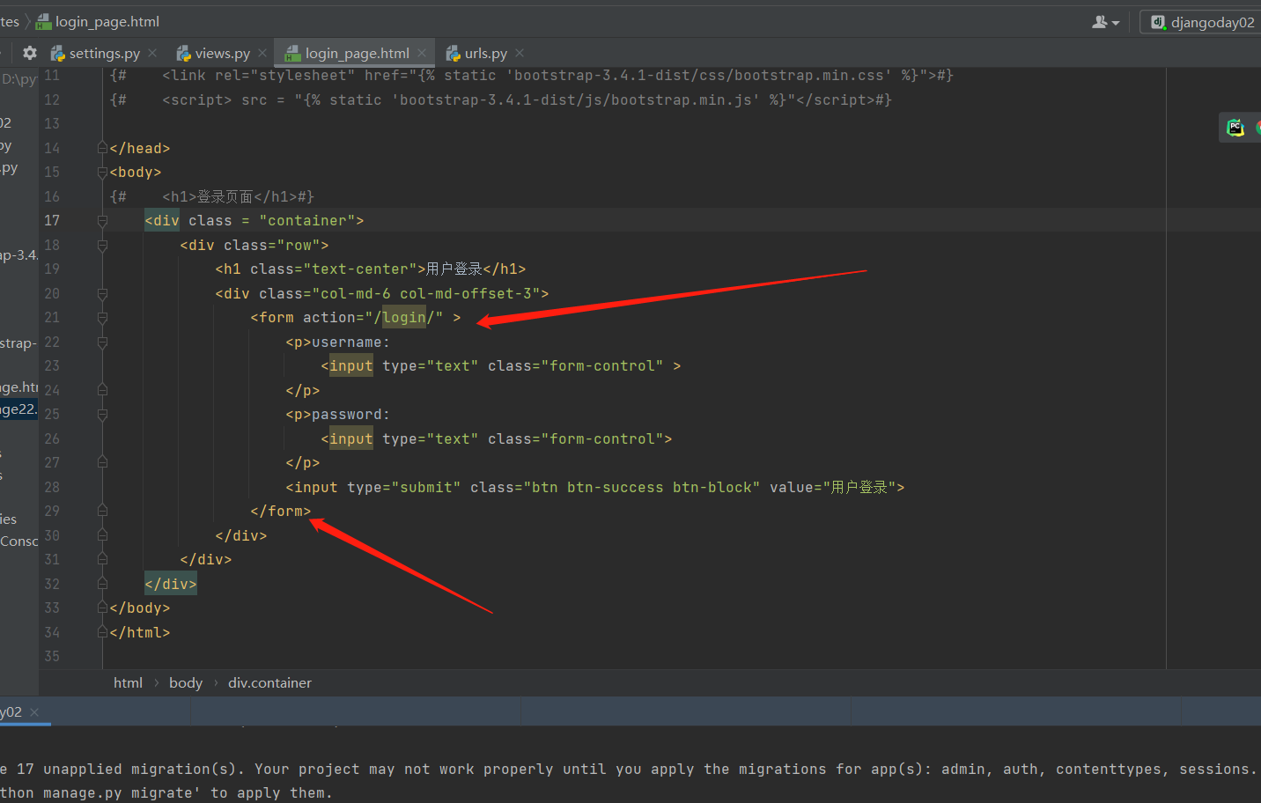1261x803 pixels.
Task: Click the Python file icon on settings.py tab
Action: 58,54
